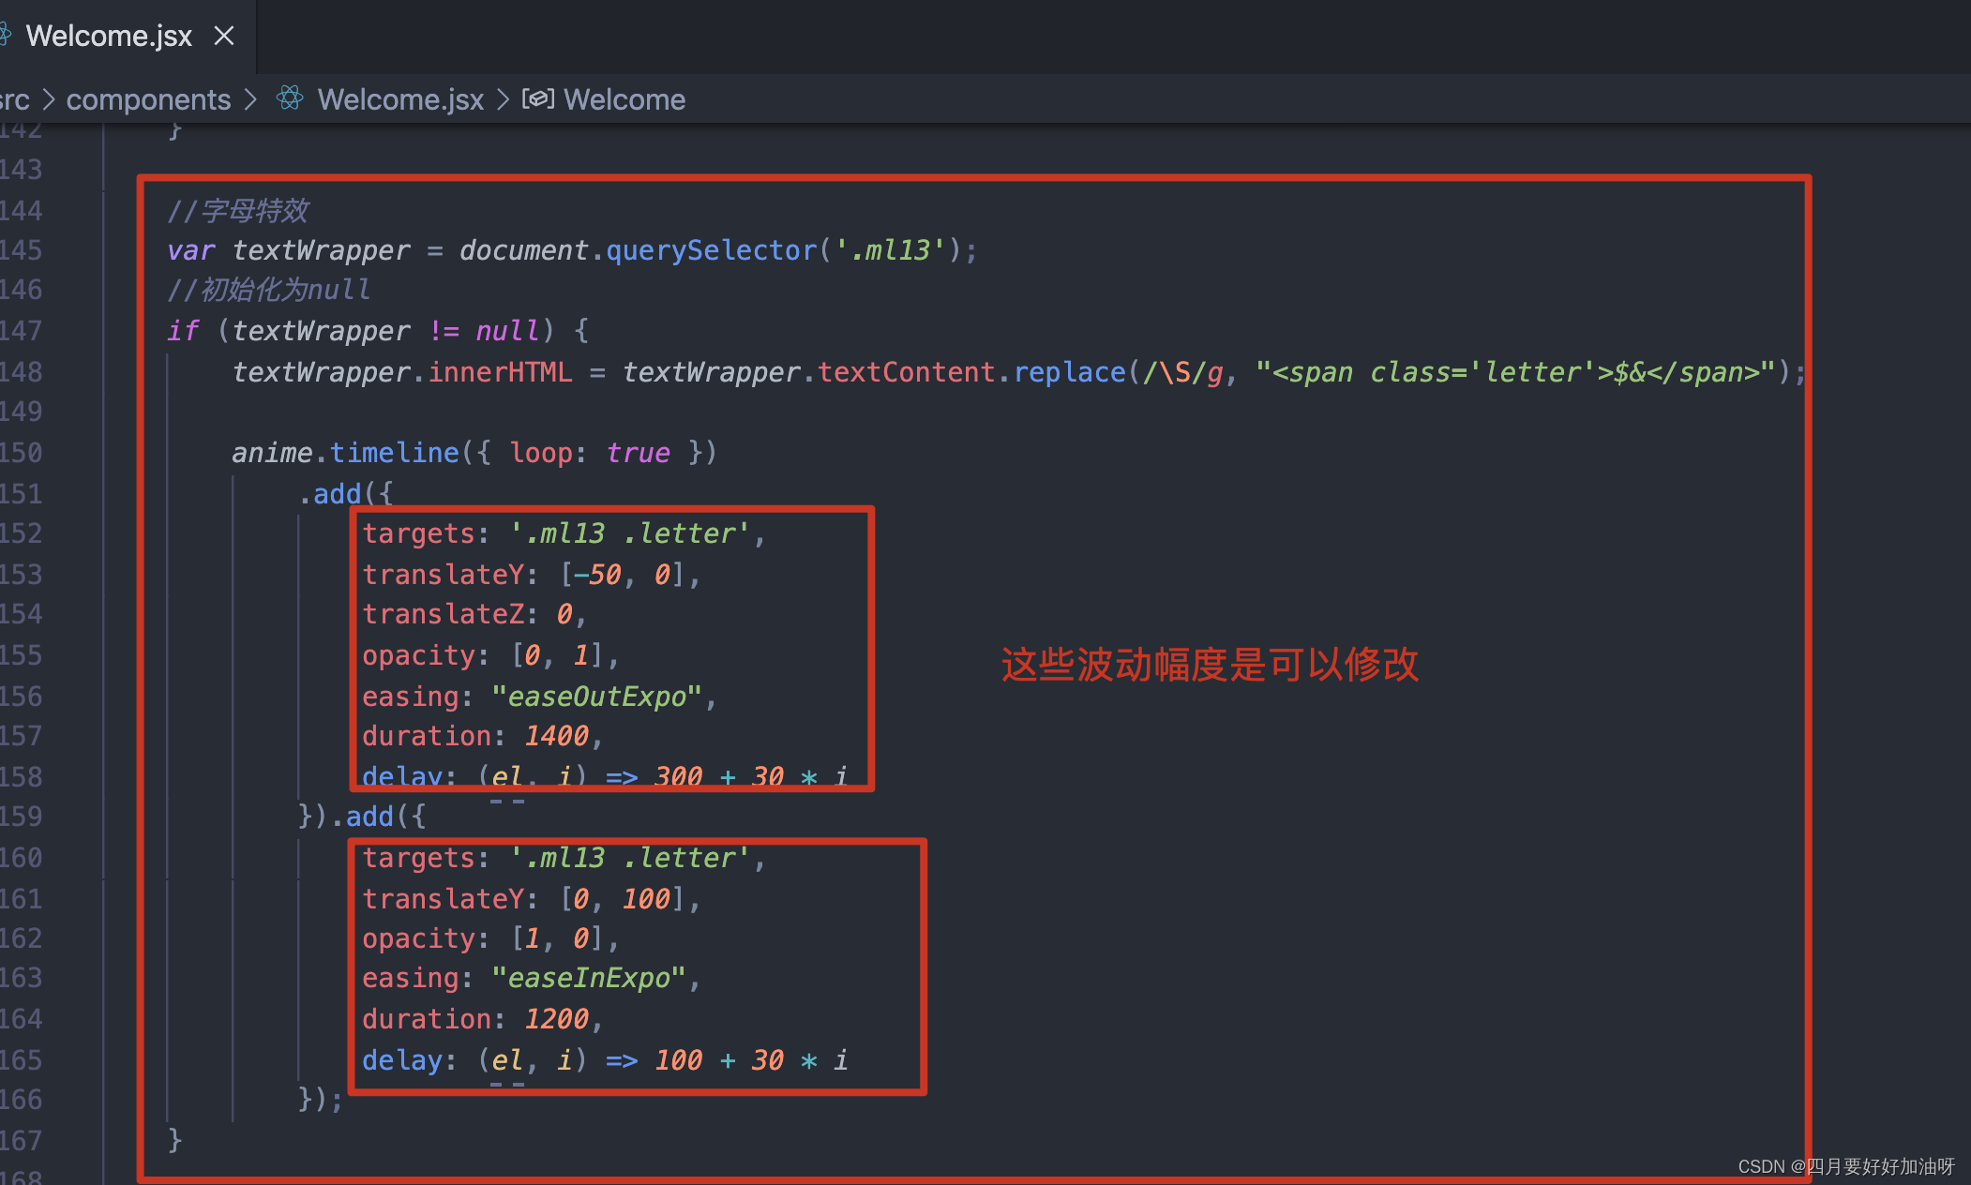
Task: Place cursor on easeOutExpo string
Action: [x=597, y=697]
